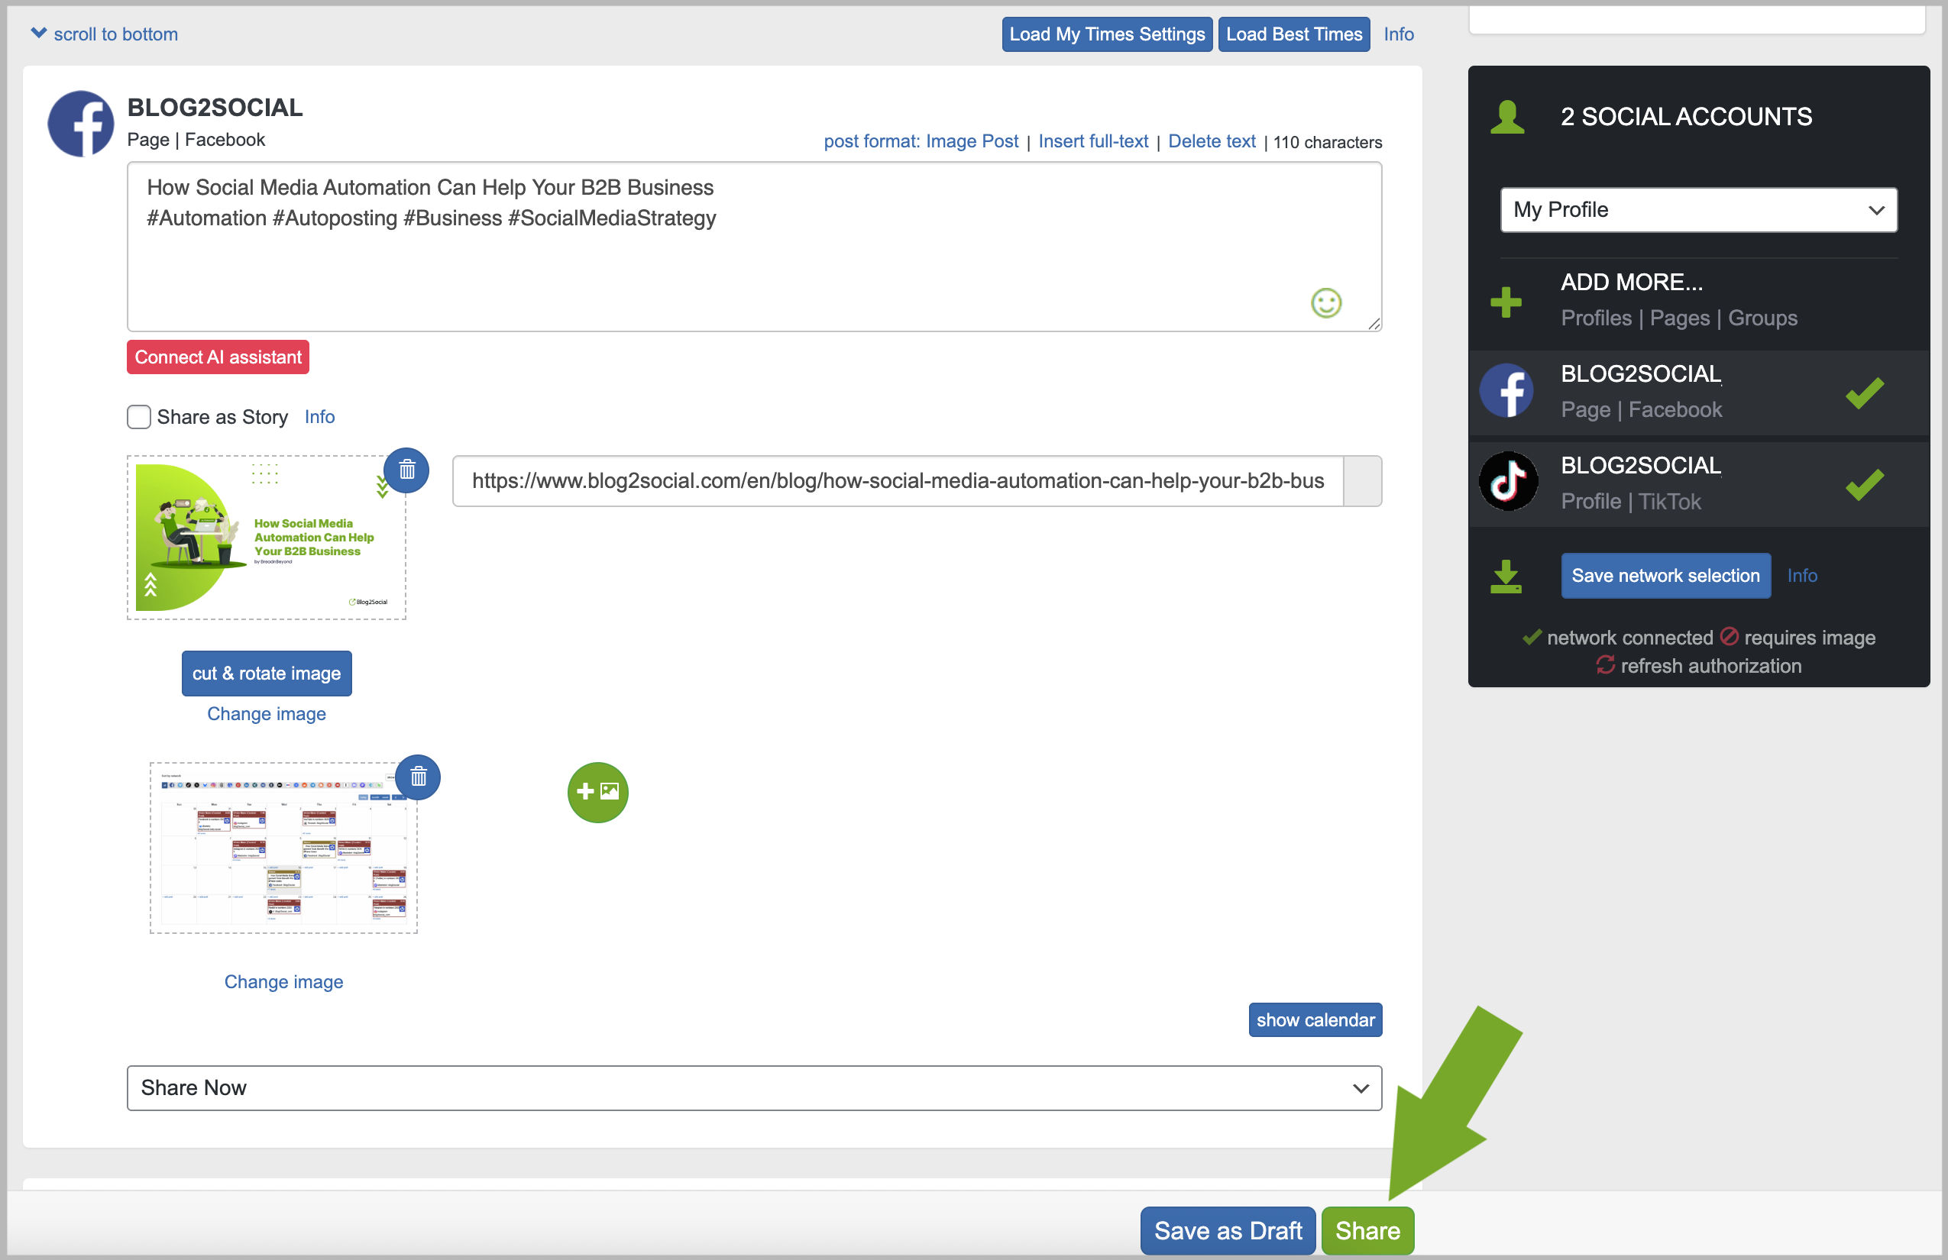Click Change image under the first image

266,713
